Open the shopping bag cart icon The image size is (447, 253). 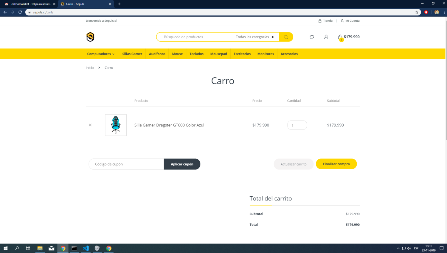(340, 37)
